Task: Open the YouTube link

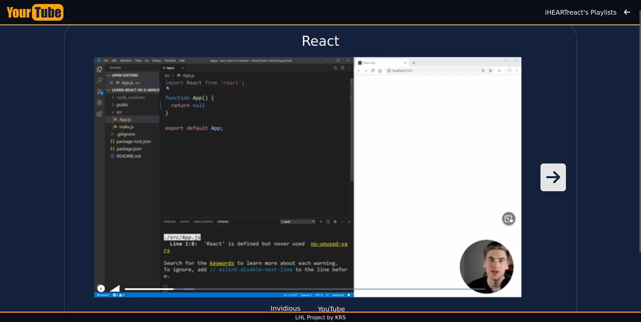Action: [331, 309]
